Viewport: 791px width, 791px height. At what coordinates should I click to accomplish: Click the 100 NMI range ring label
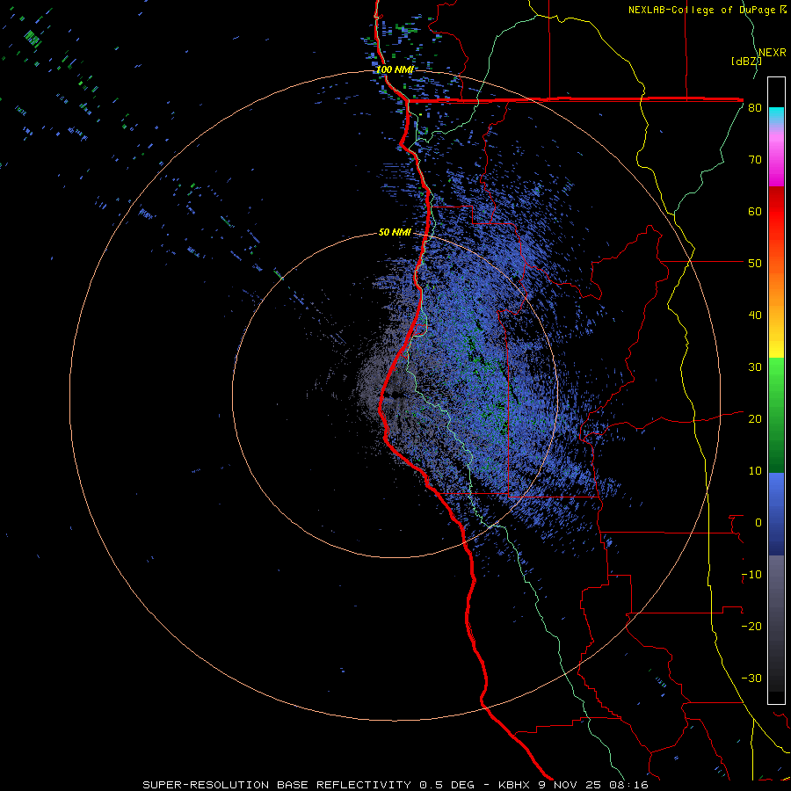coord(395,69)
